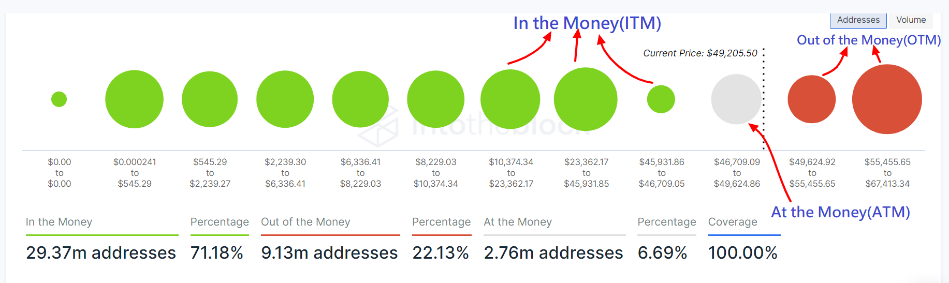Image resolution: width=949 pixels, height=283 pixels.
Task: Switch to the Addresses tab
Action: [858, 20]
